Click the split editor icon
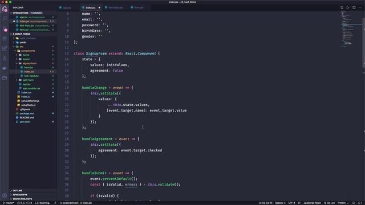Screen dimensions: 365x205 pos(354,7)
